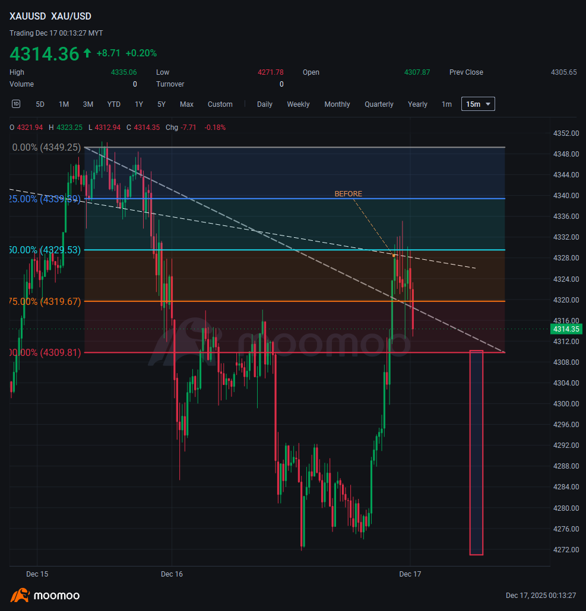Click the 50.00% (4329.53) Fibonacci label
The image size is (586, 611).
(45, 250)
